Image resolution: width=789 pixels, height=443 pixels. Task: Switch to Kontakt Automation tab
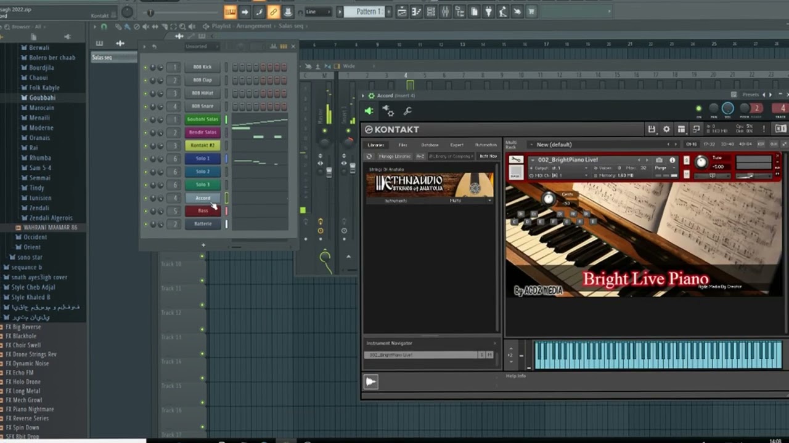486,145
